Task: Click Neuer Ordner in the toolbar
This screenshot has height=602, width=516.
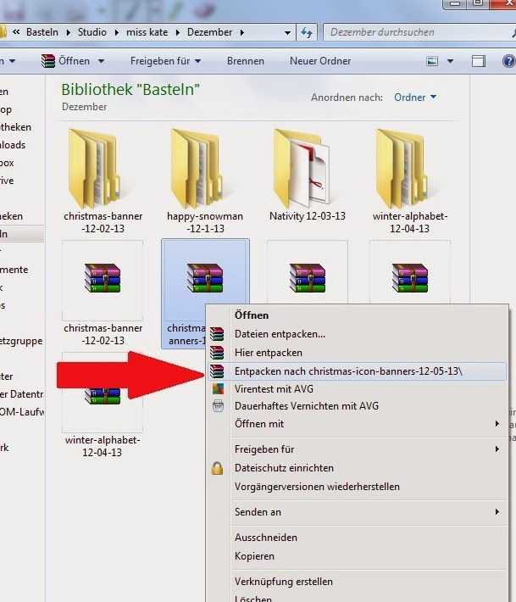Action: [320, 61]
